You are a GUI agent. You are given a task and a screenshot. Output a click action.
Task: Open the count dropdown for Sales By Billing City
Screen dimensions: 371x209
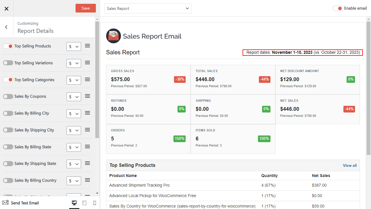tap(74, 114)
